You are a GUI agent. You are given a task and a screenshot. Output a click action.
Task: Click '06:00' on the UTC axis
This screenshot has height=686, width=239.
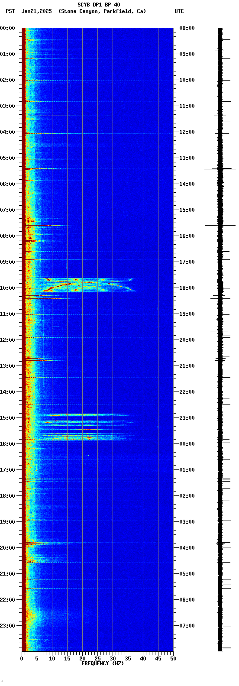pos(187,600)
